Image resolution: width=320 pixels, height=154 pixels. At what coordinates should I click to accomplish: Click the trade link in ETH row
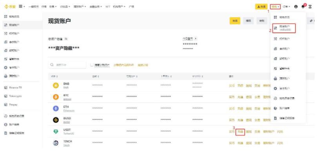(x=257, y=109)
